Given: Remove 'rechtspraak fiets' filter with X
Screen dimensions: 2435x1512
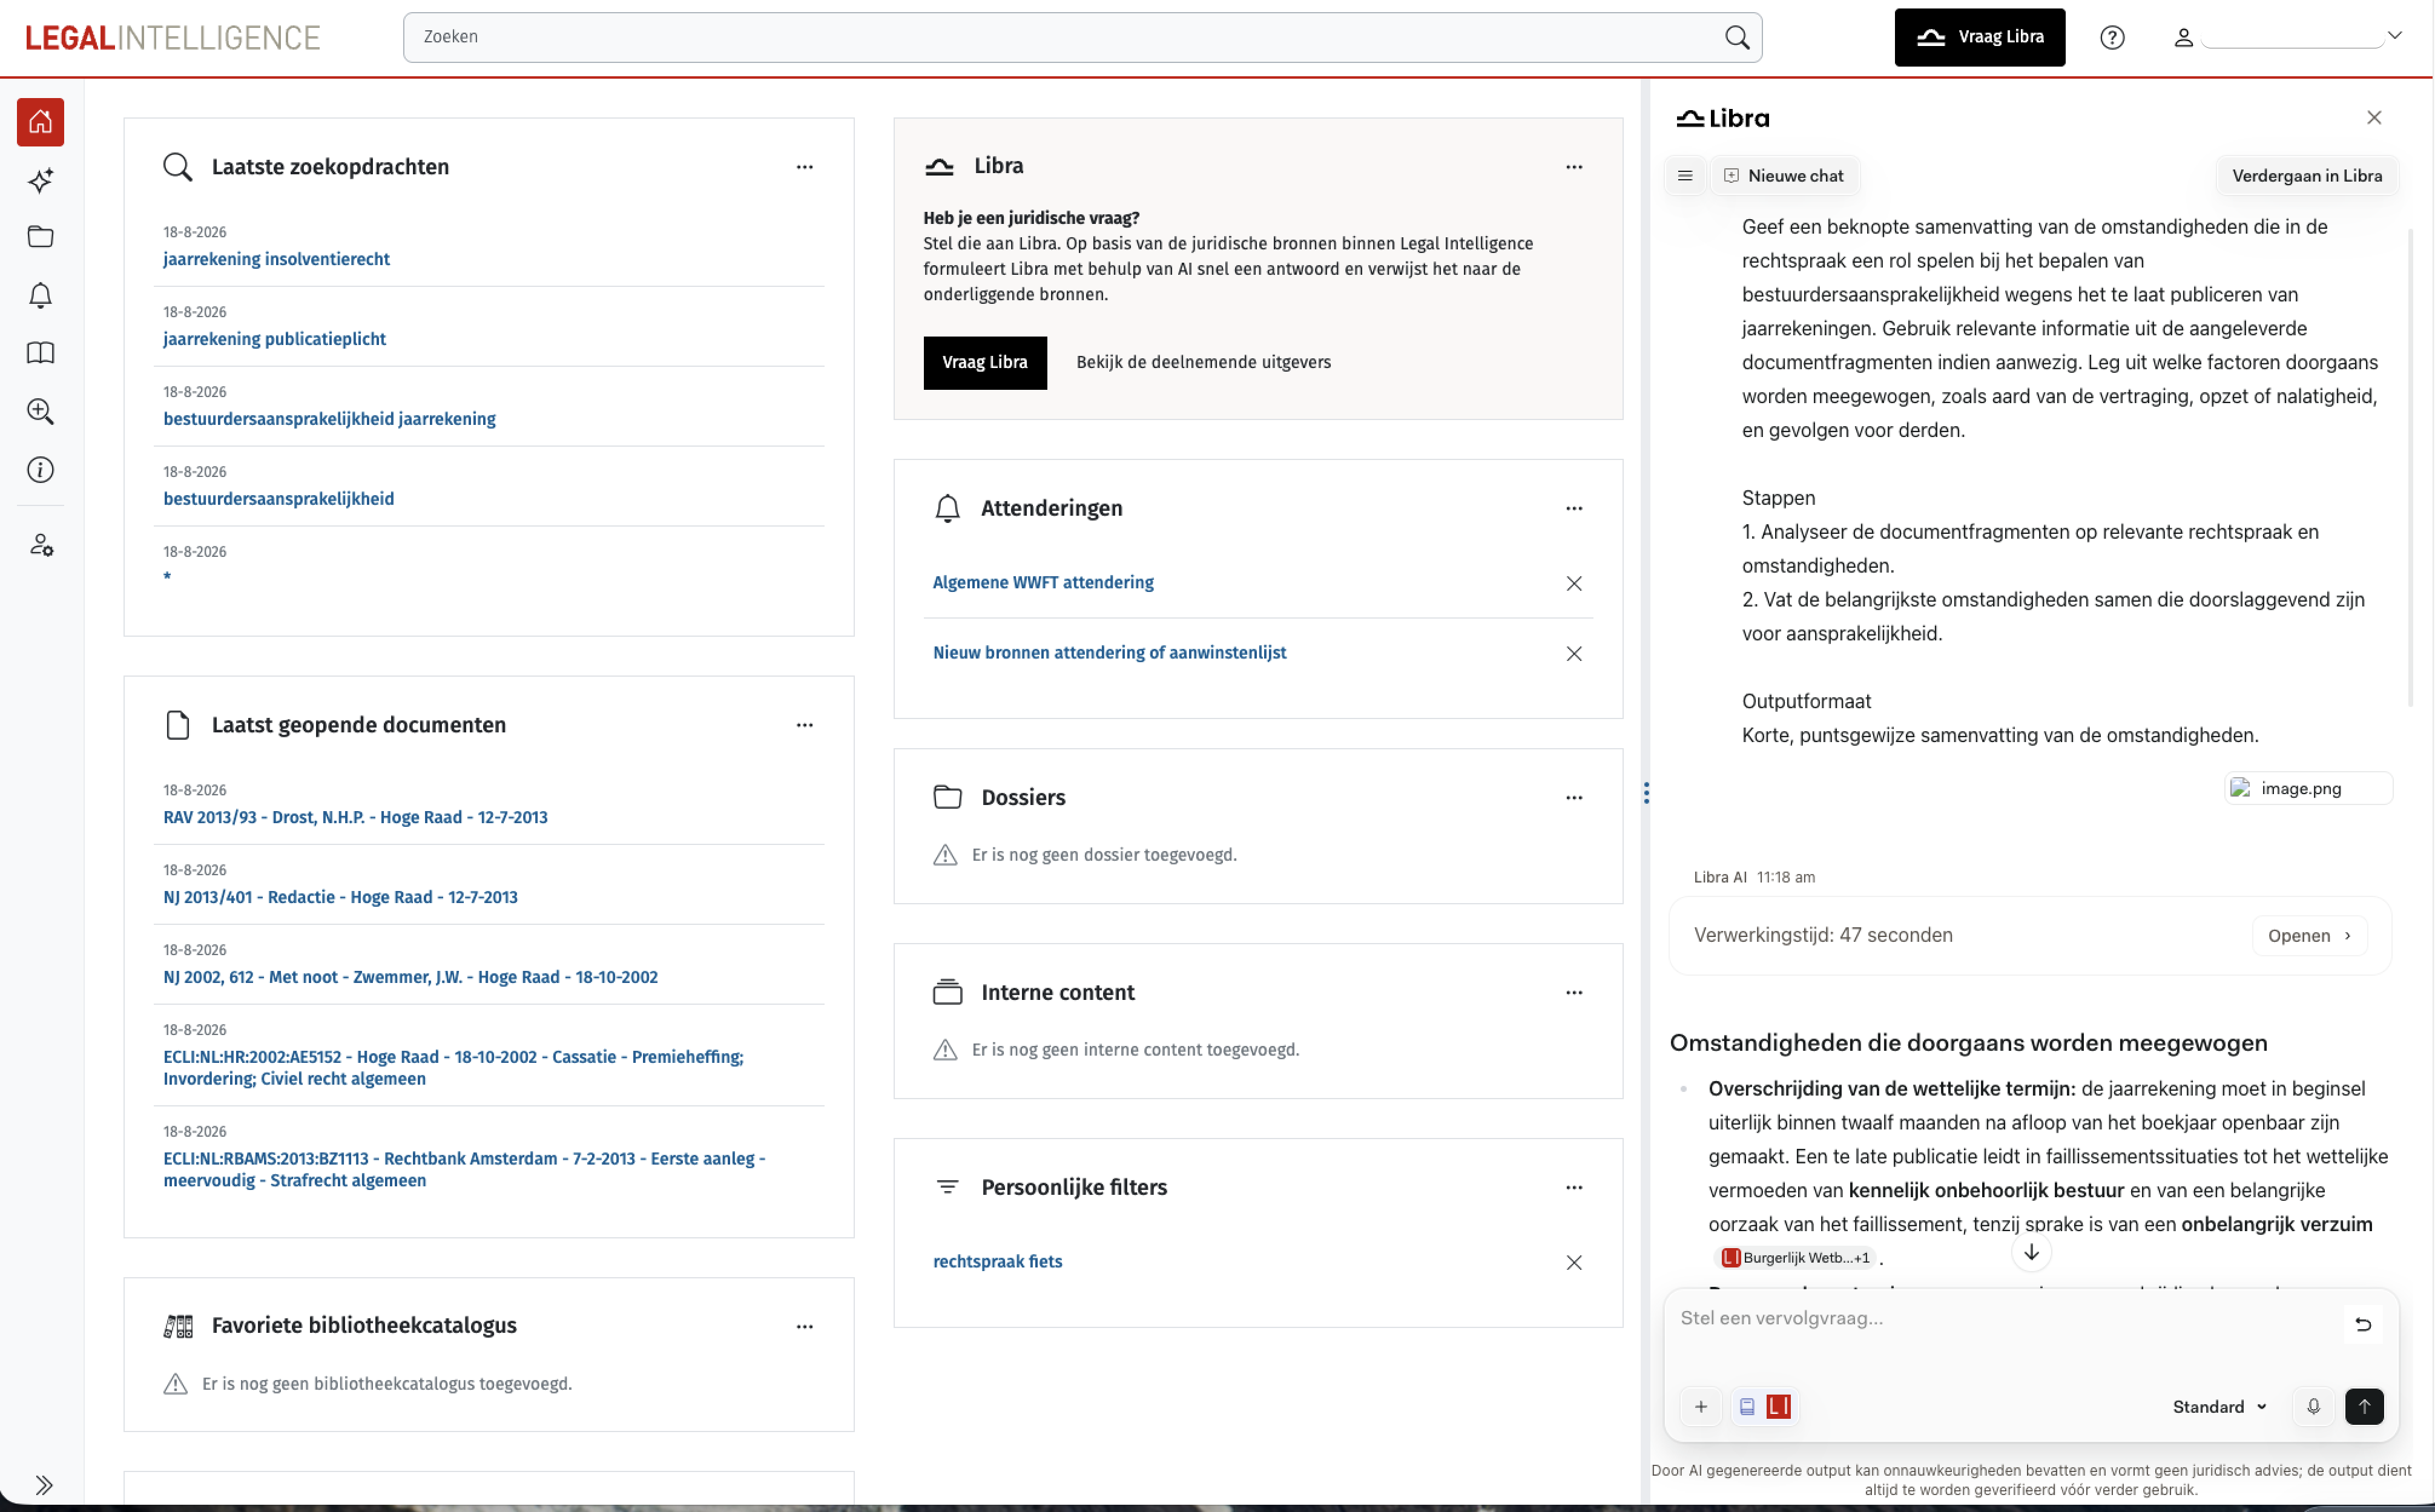Looking at the screenshot, I should tap(1573, 1262).
